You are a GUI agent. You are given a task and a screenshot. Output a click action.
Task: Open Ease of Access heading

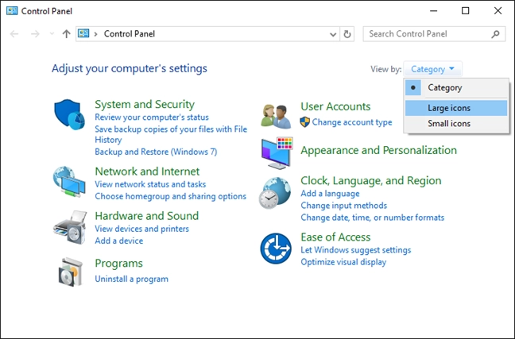pyautogui.click(x=335, y=237)
